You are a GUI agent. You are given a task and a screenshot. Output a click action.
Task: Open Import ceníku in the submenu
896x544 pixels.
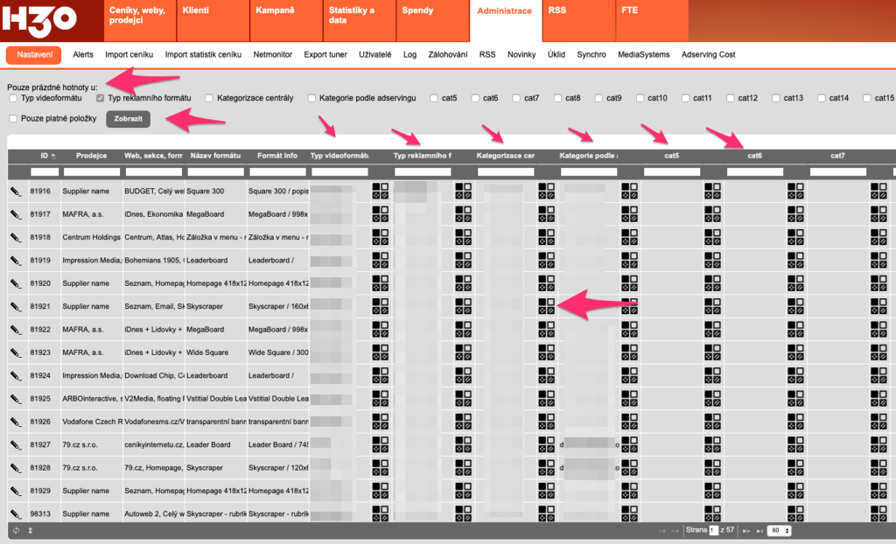tap(129, 54)
